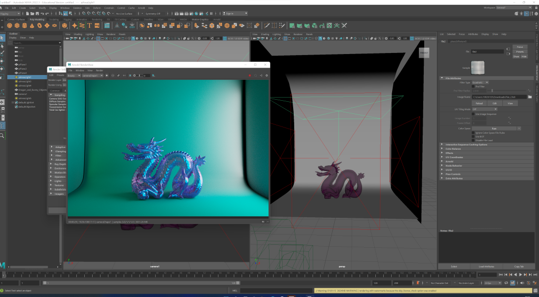
Task: Create a polygon cube from the shelf
Action: [17, 26]
